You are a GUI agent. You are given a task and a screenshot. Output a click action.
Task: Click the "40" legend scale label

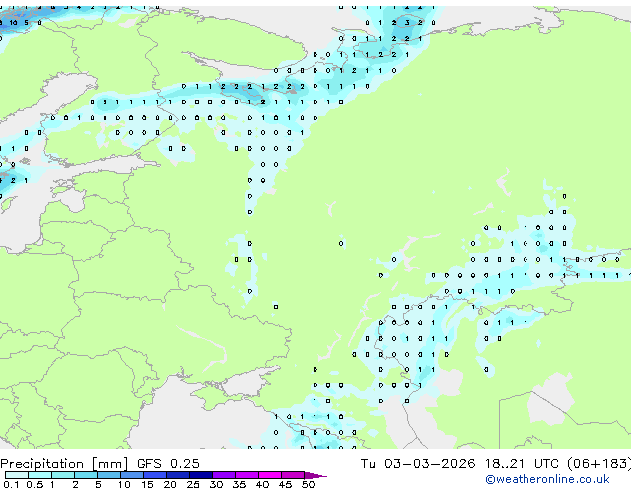[x=262, y=484]
